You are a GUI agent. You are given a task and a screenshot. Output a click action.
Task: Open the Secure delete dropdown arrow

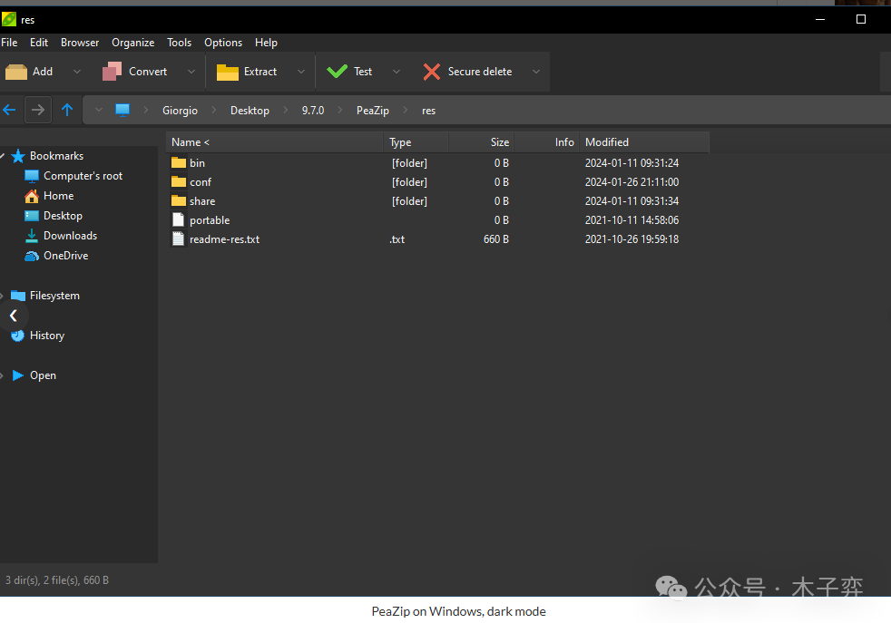pos(535,72)
